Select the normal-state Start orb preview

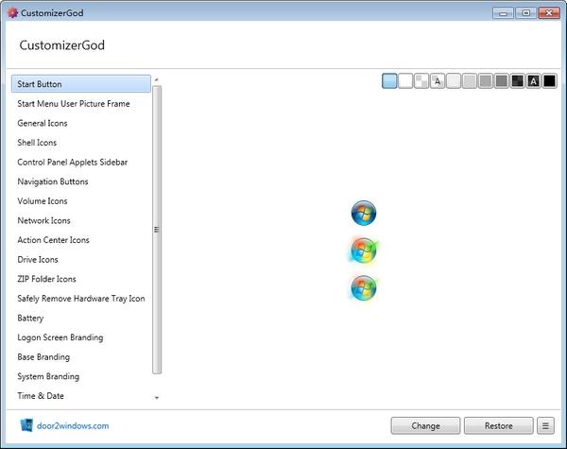[x=364, y=213]
